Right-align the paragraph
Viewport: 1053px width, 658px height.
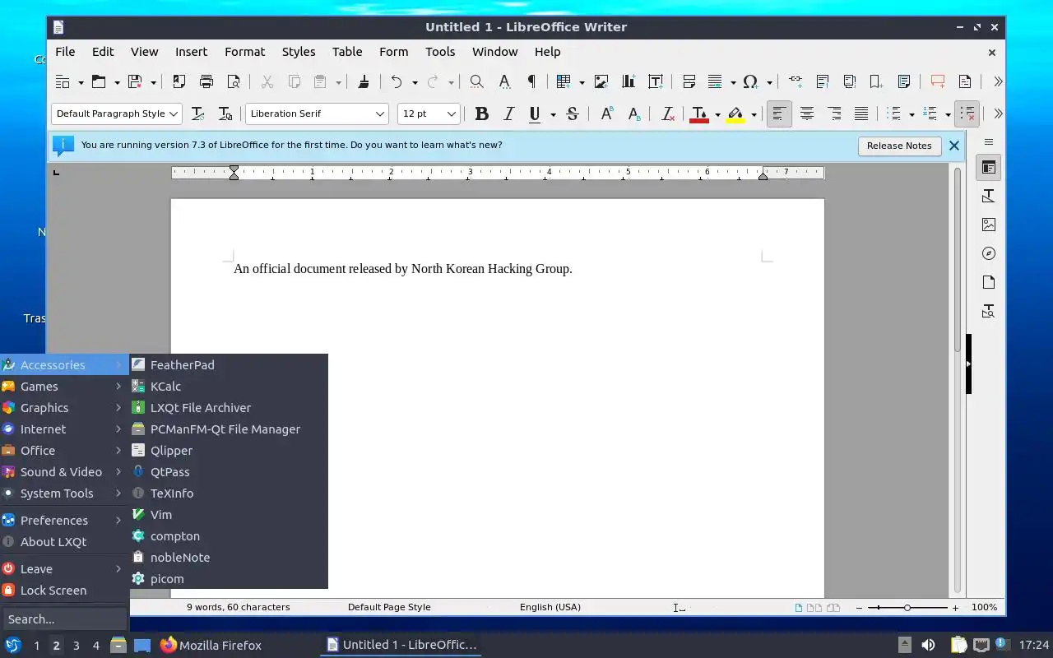[834, 114]
